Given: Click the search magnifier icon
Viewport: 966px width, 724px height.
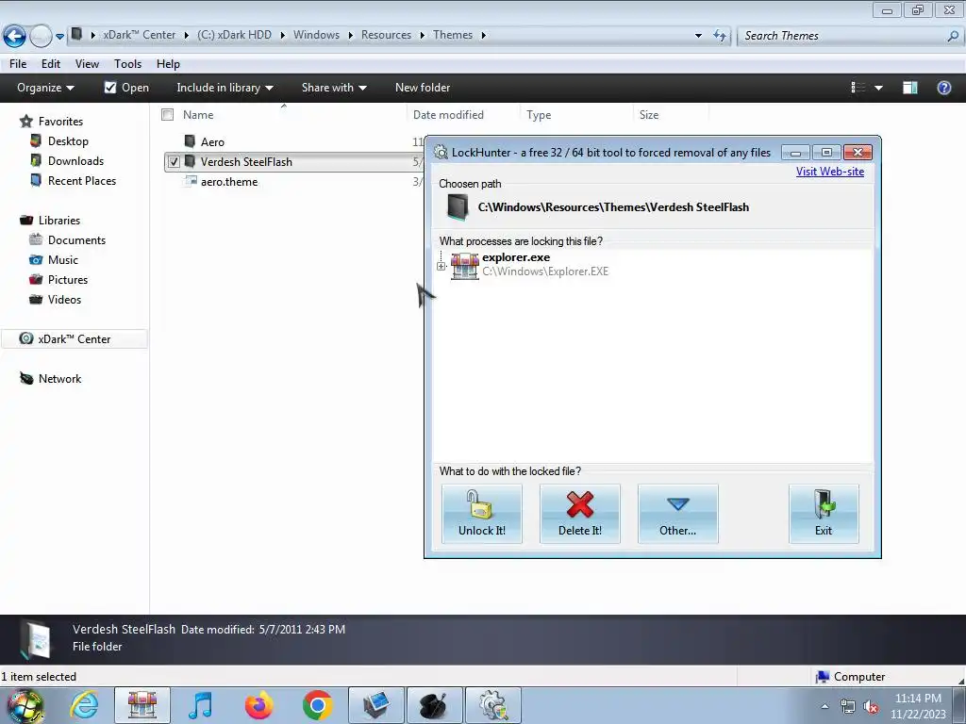Looking at the screenshot, I should tap(953, 36).
